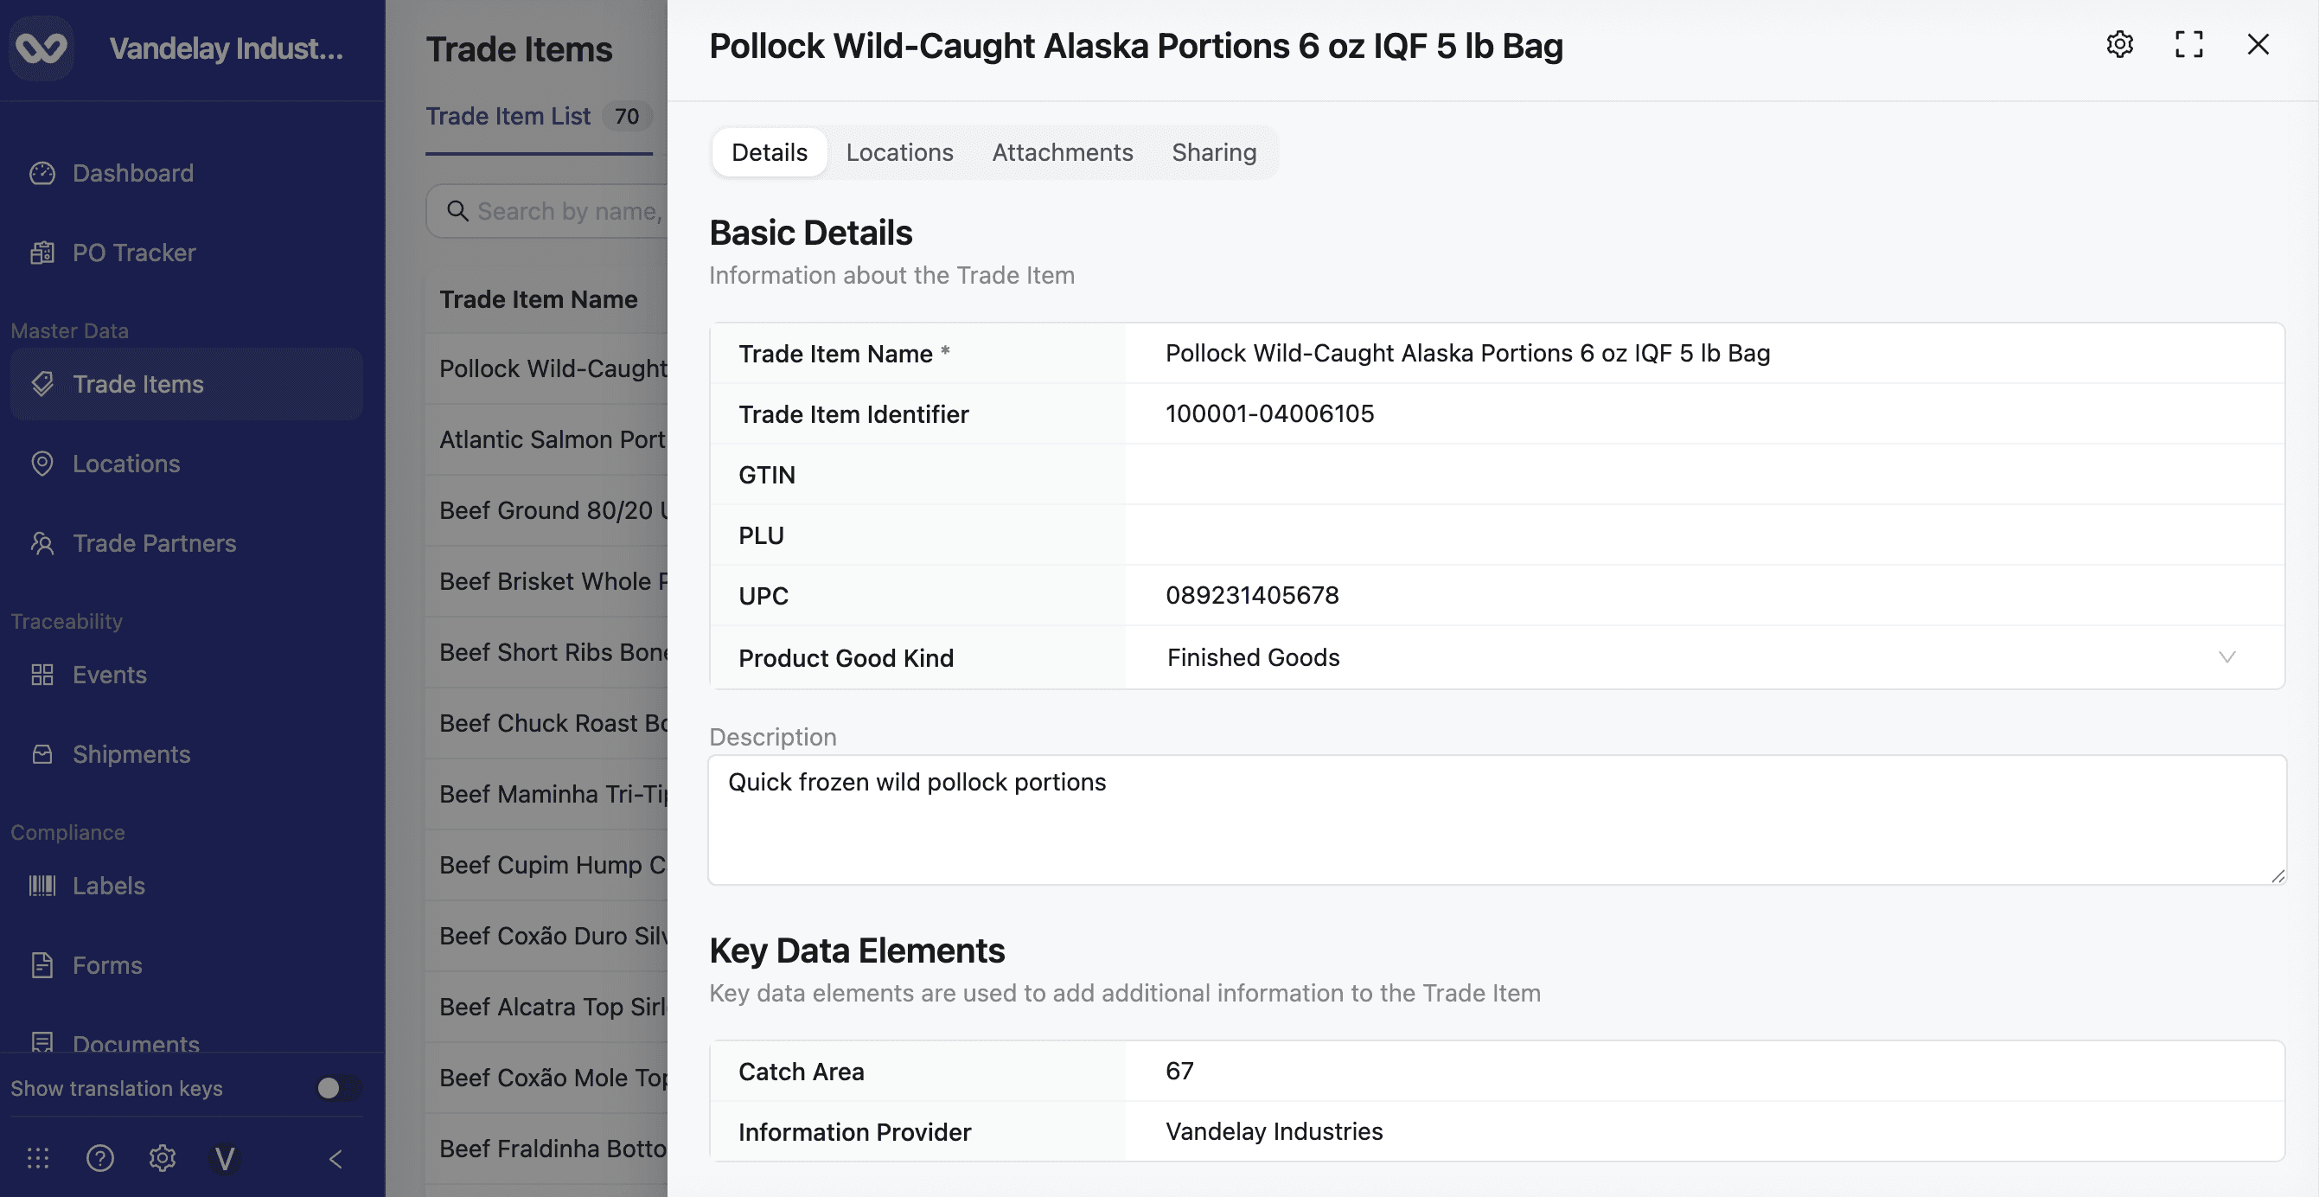Screen dimensions: 2319x1197
Task: Click the help question mark icon
Action: [x=100, y=1157]
